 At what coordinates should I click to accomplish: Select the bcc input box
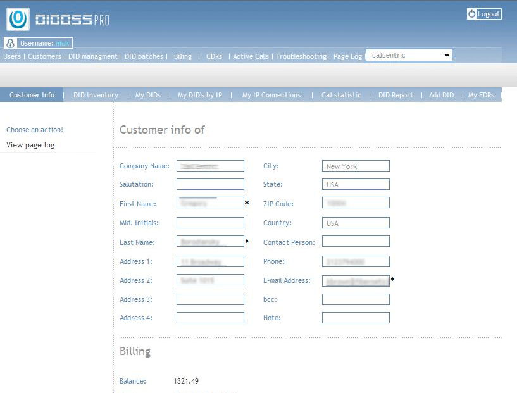pos(356,299)
